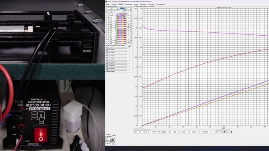The width and height of the screenshot is (269, 151).
Task: Open the Гр. 05 source dropdown
Action: tap(113, 23)
